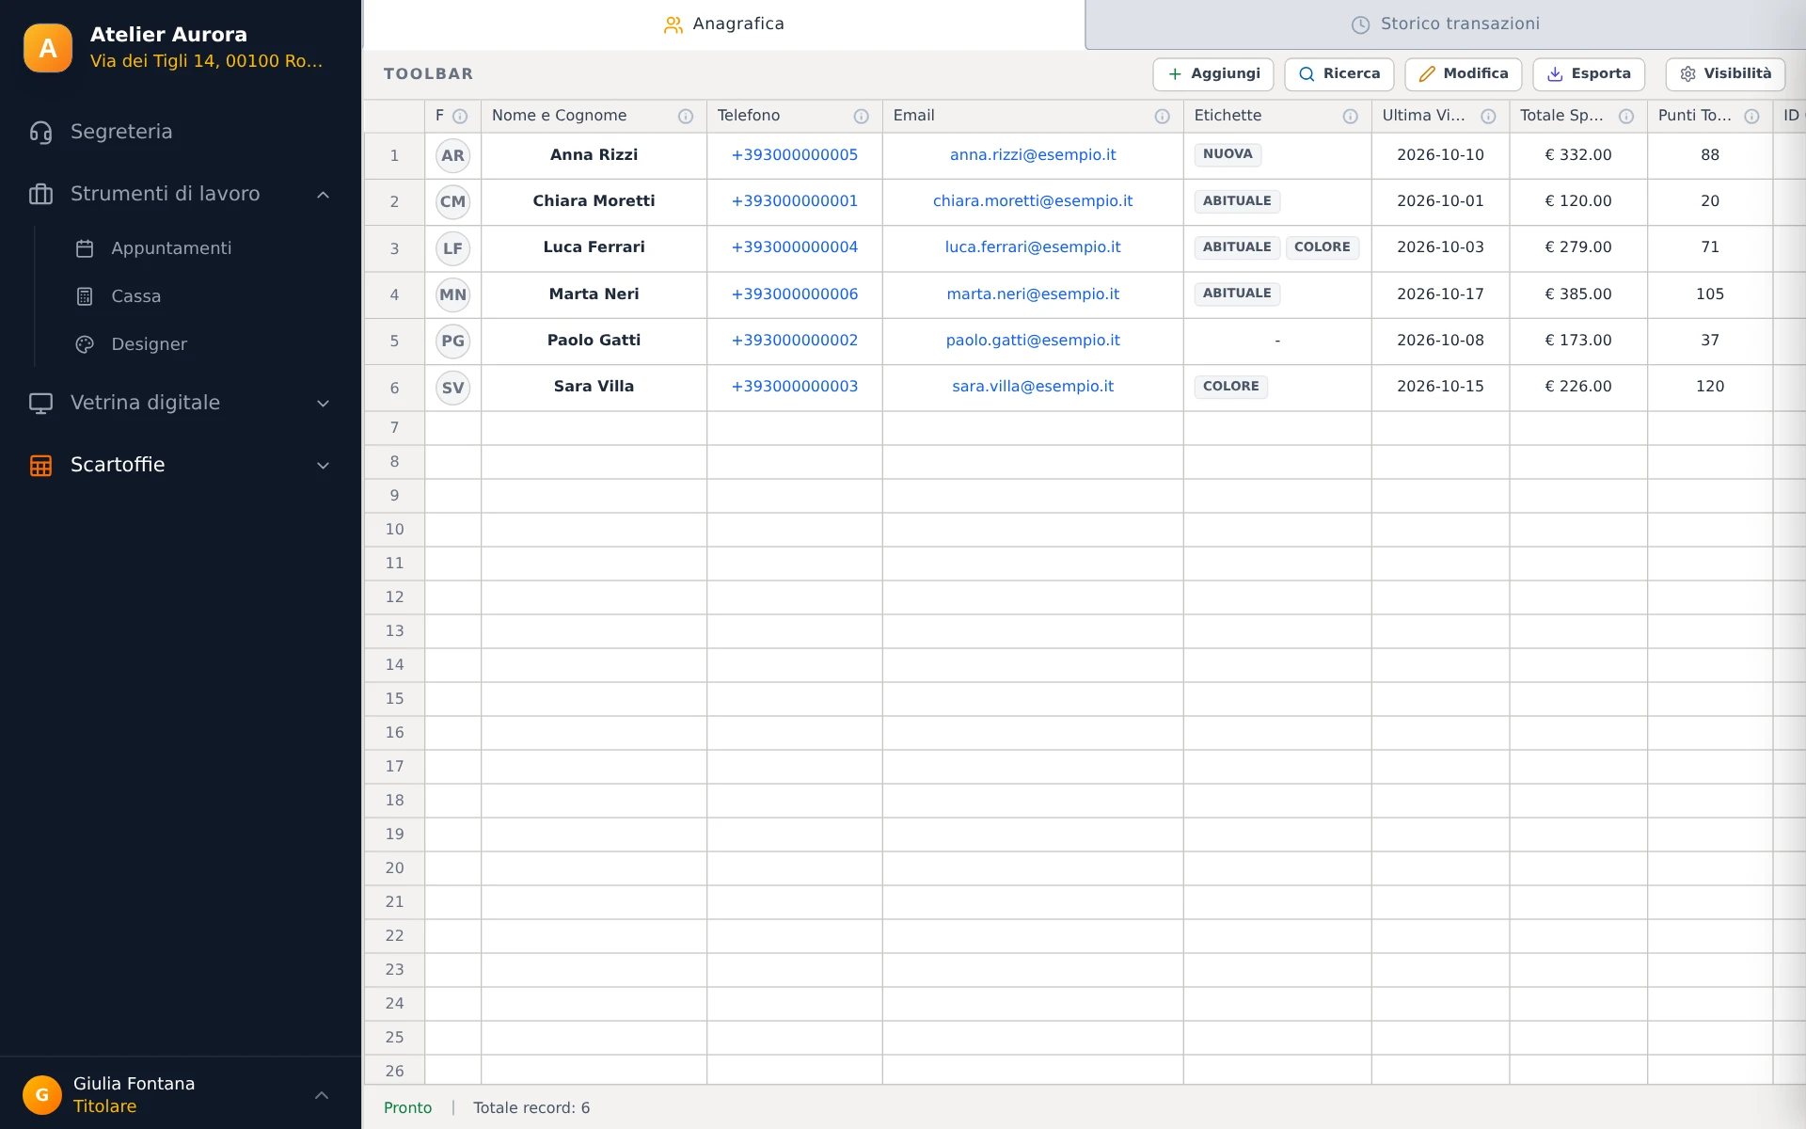Click the Vetrina digitale monitor icon
Screen dimensions: 1806x1129
pos(40,403)
